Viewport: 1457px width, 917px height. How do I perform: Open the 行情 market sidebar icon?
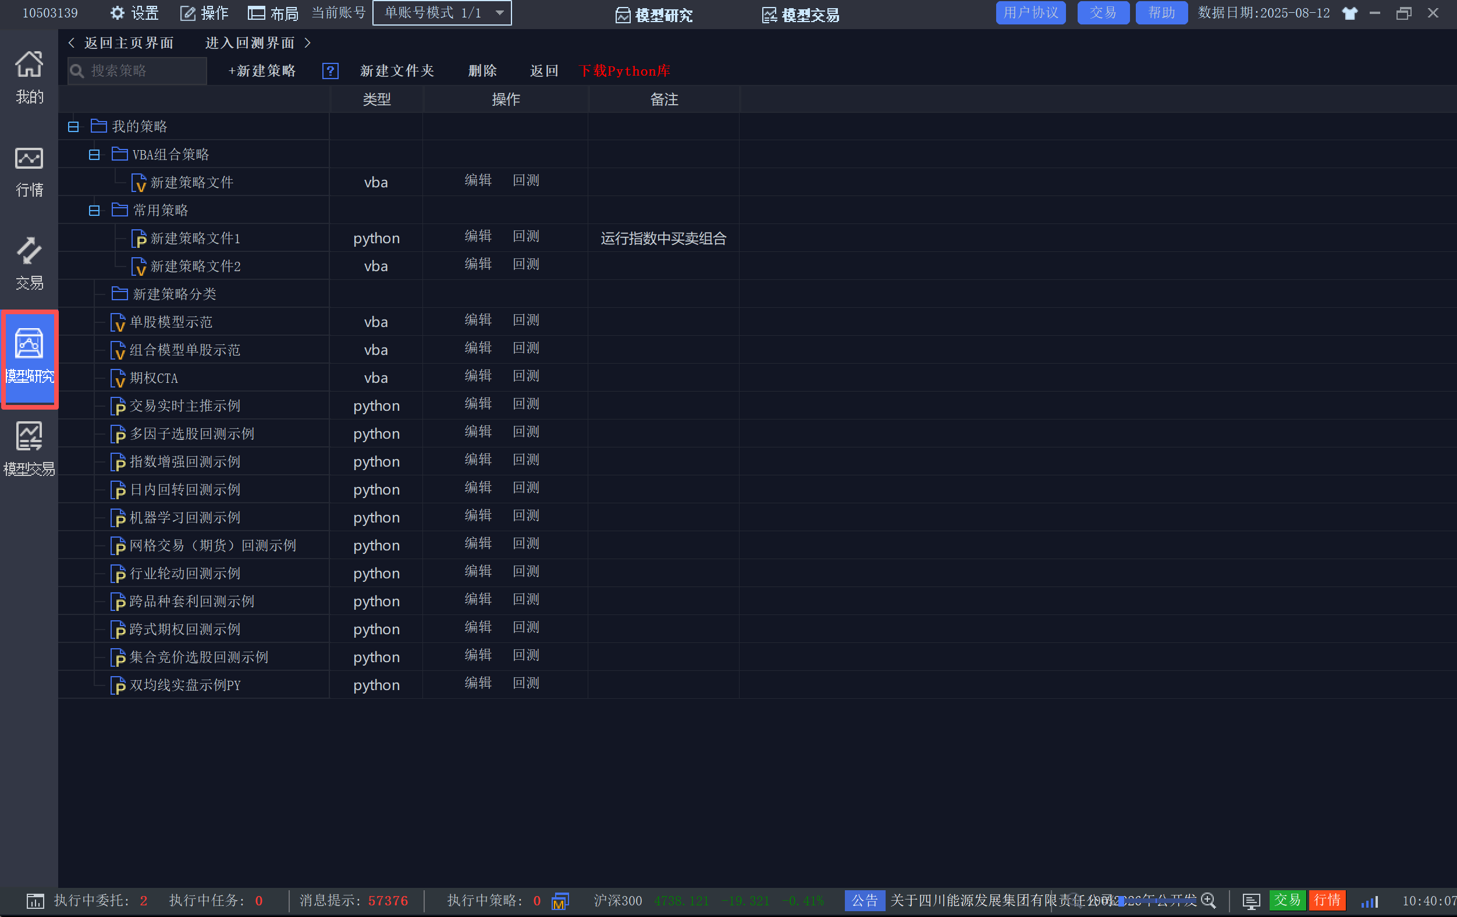point(29,171)
